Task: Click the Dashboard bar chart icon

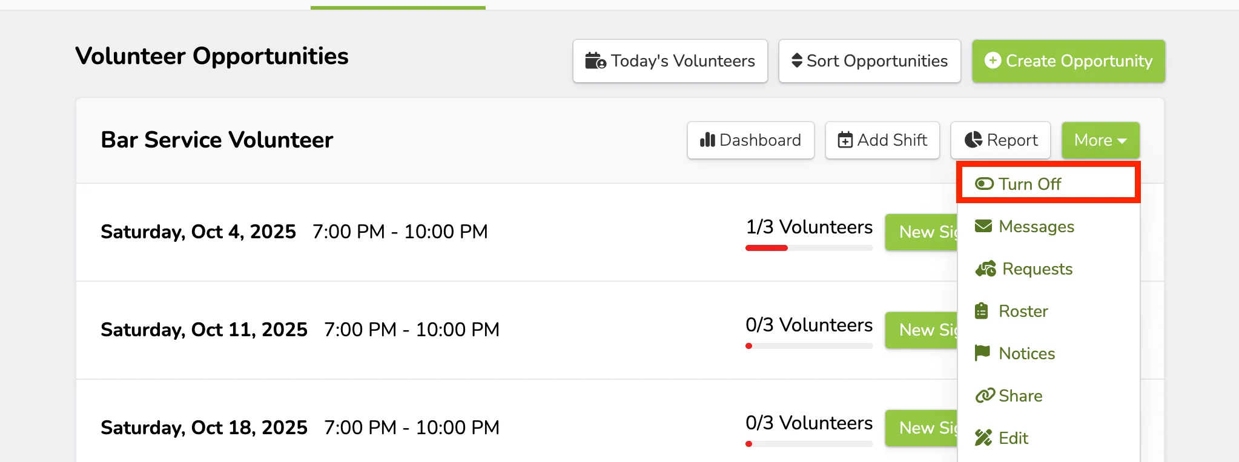Action: (707, 140)
